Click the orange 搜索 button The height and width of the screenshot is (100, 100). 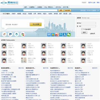click(x=61, y=10)
